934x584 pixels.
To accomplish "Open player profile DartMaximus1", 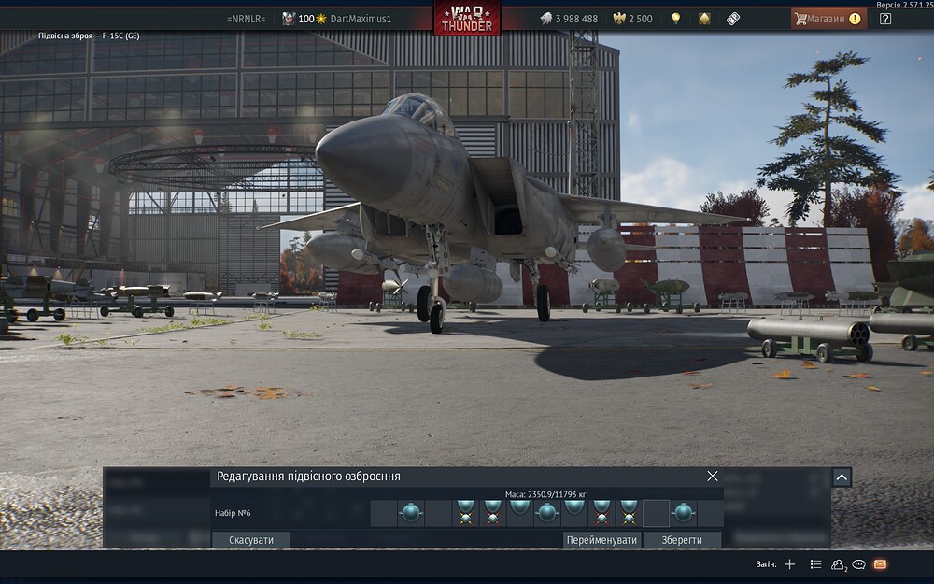I will 361,19.
